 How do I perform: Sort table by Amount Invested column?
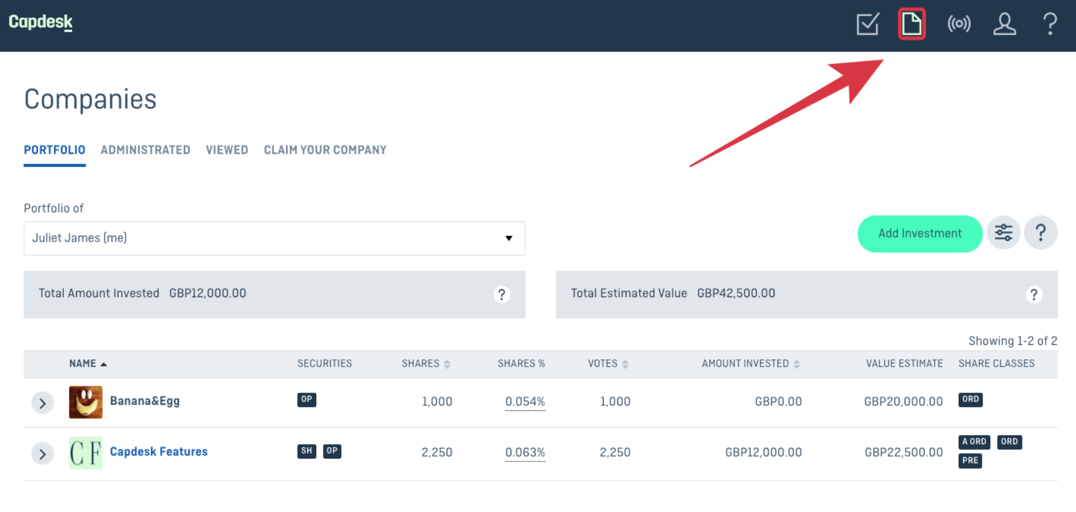click(x=750, y=364)
